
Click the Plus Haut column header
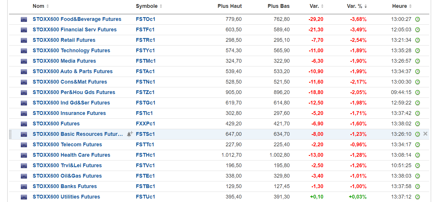(x=230, y=6)
